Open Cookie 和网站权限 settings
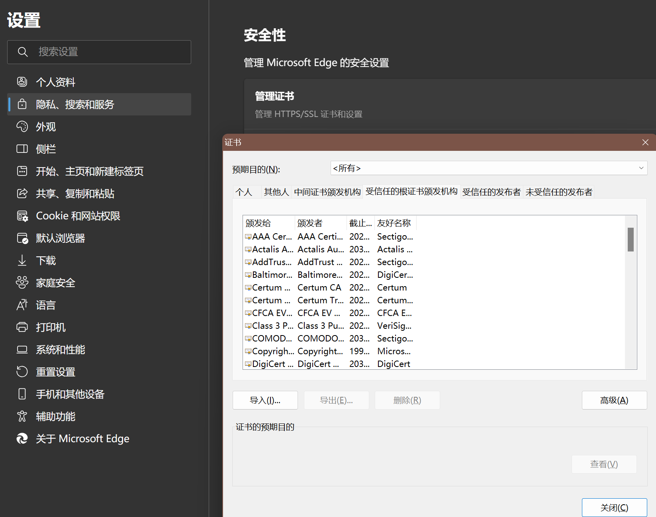This screenshot has width=656, height=517. coord(99,216)
